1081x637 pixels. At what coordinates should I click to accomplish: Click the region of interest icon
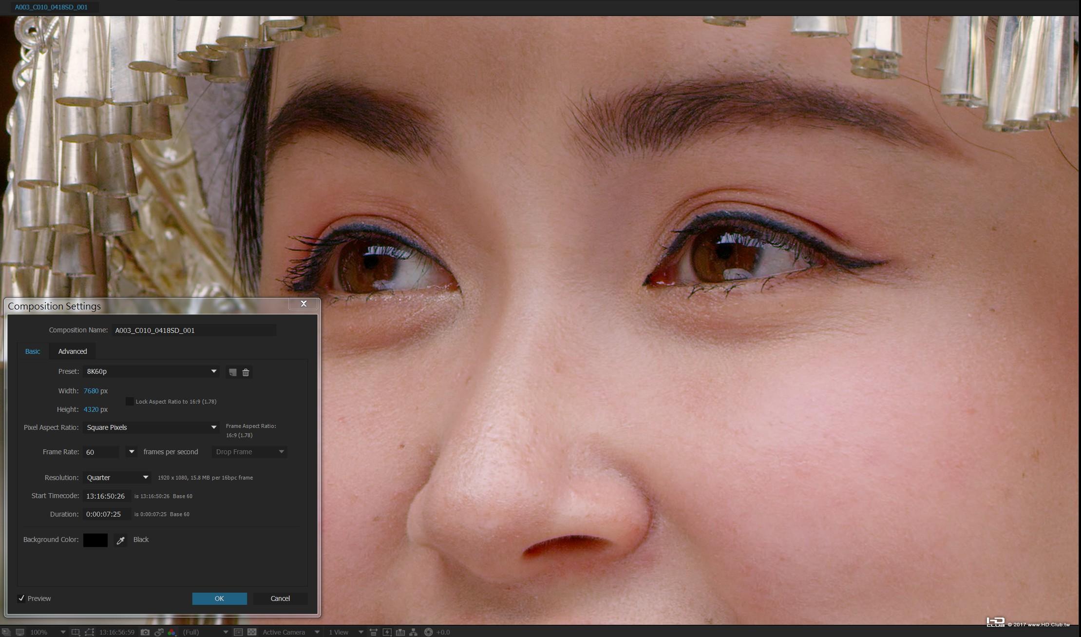pos(238,632)
